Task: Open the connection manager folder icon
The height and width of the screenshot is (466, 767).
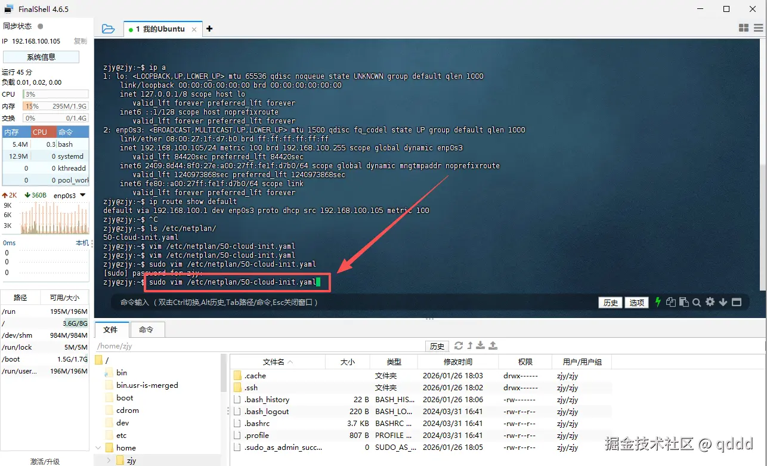Action: coord(108,29)
